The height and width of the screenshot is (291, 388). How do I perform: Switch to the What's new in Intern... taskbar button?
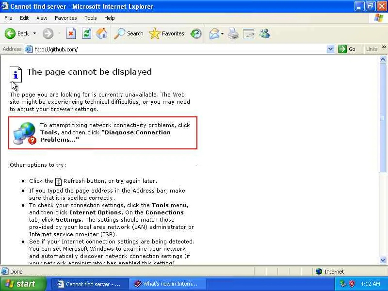168,284
